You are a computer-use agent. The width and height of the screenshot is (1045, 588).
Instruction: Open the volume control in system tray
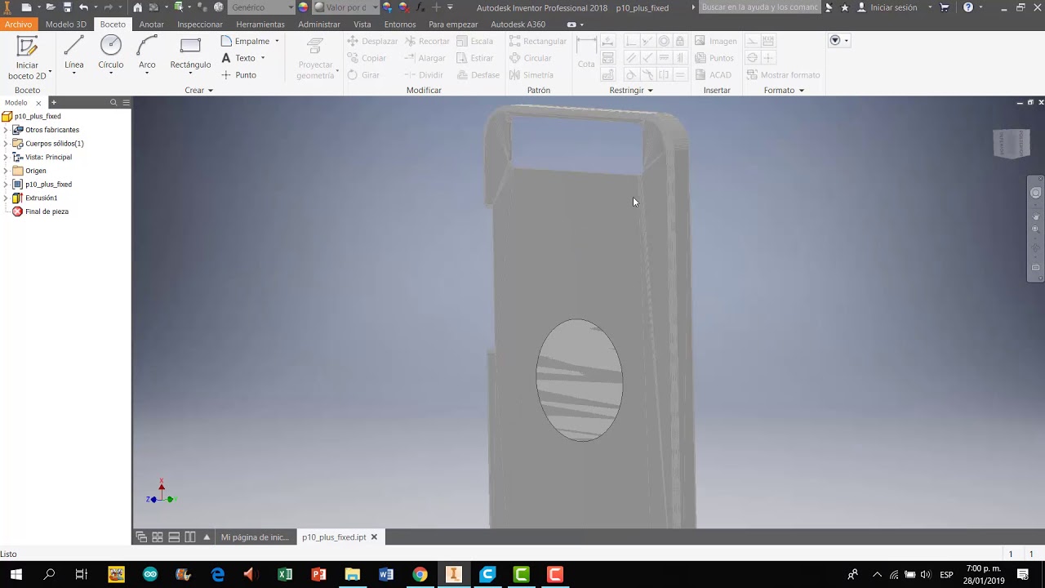click(x=925, y=574)
